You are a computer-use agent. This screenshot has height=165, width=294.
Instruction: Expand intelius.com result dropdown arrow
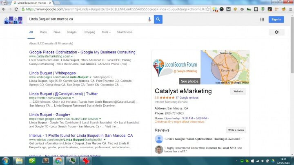point(105,140)
